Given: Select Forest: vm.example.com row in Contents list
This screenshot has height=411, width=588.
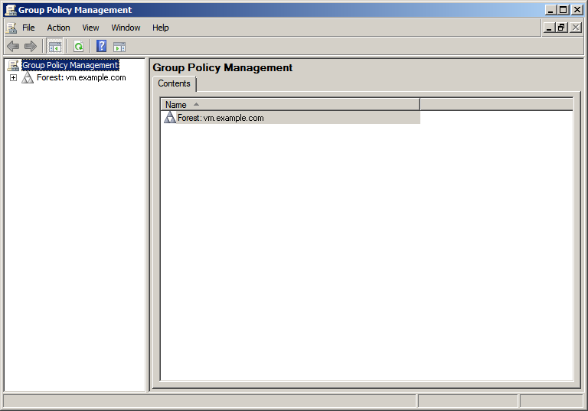Looking at the screenshot, I should pyautogui.click(x=292, y=118).
